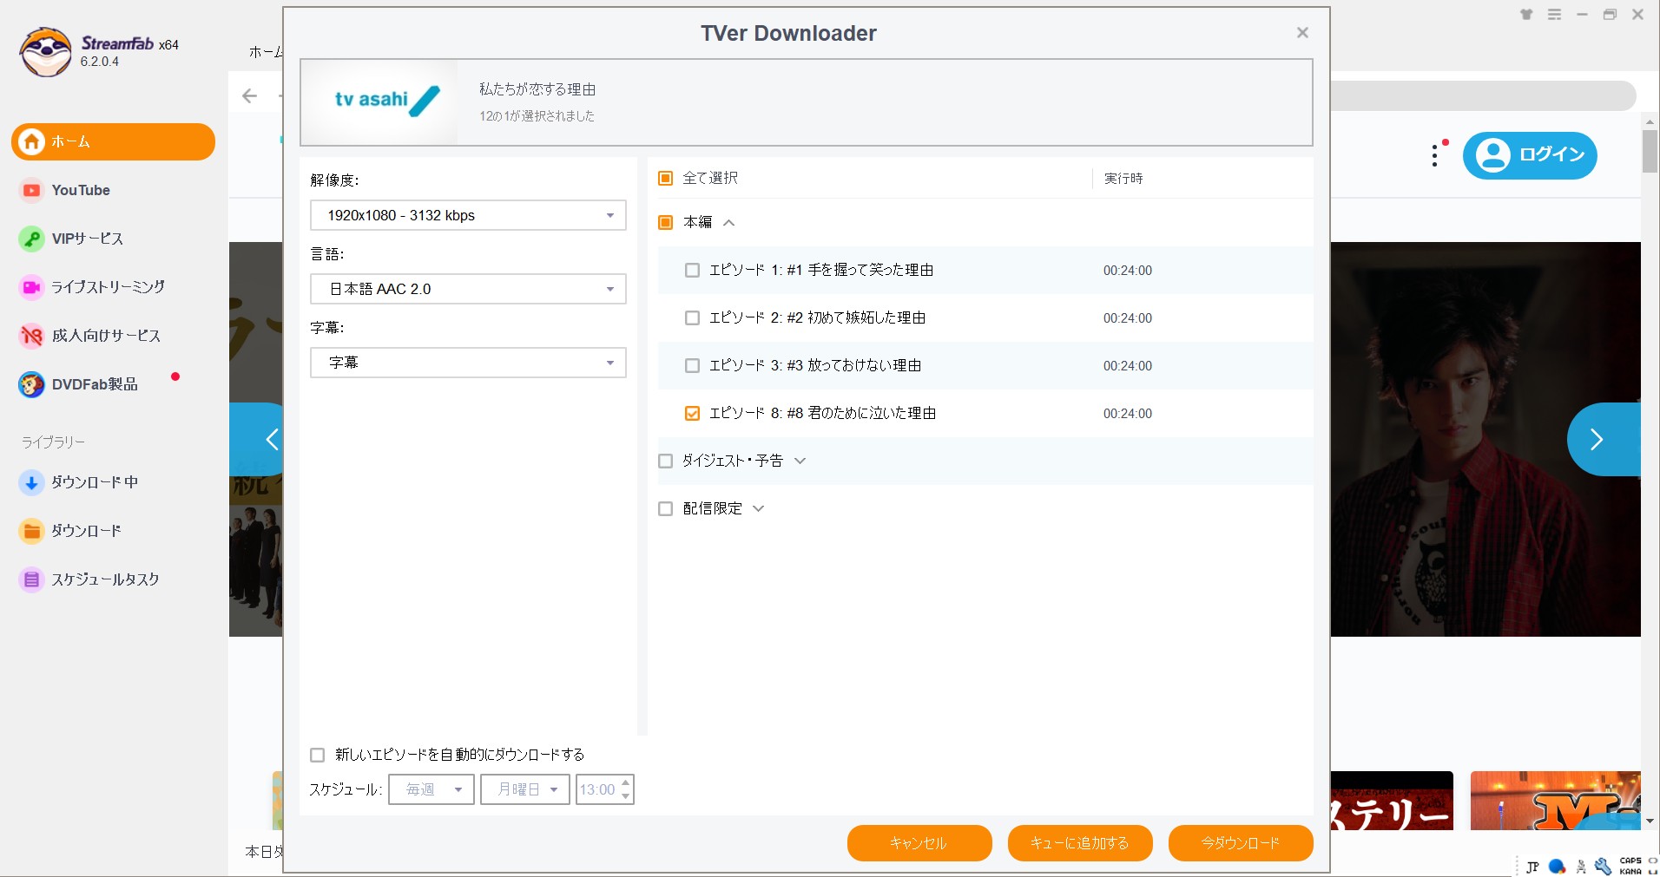This screenshot has height=877, width=1660.
Task: Open the 言語 日本語 AAC 2.0 dropdown
Action: 468,289
